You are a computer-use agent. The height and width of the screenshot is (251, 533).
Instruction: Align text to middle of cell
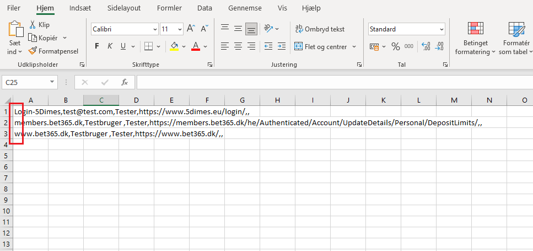pos(238,29)
